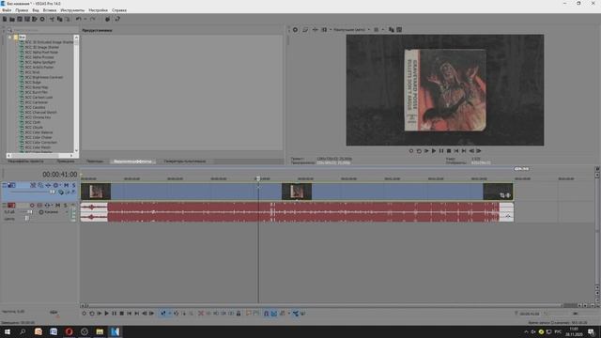Image resolution: width=601 pixels, height=338 pixels.
Task: Click the Save project icon
Action: (20, 19)
